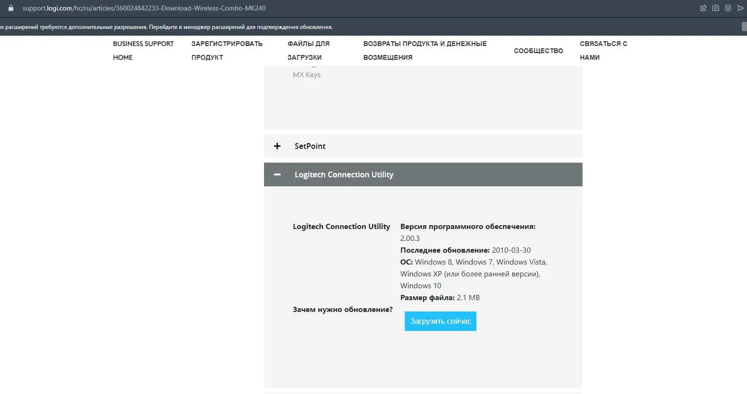Viewport: 747px width, 394px height.
Task: Click the SetPoint section title
Action: point(310,146)
